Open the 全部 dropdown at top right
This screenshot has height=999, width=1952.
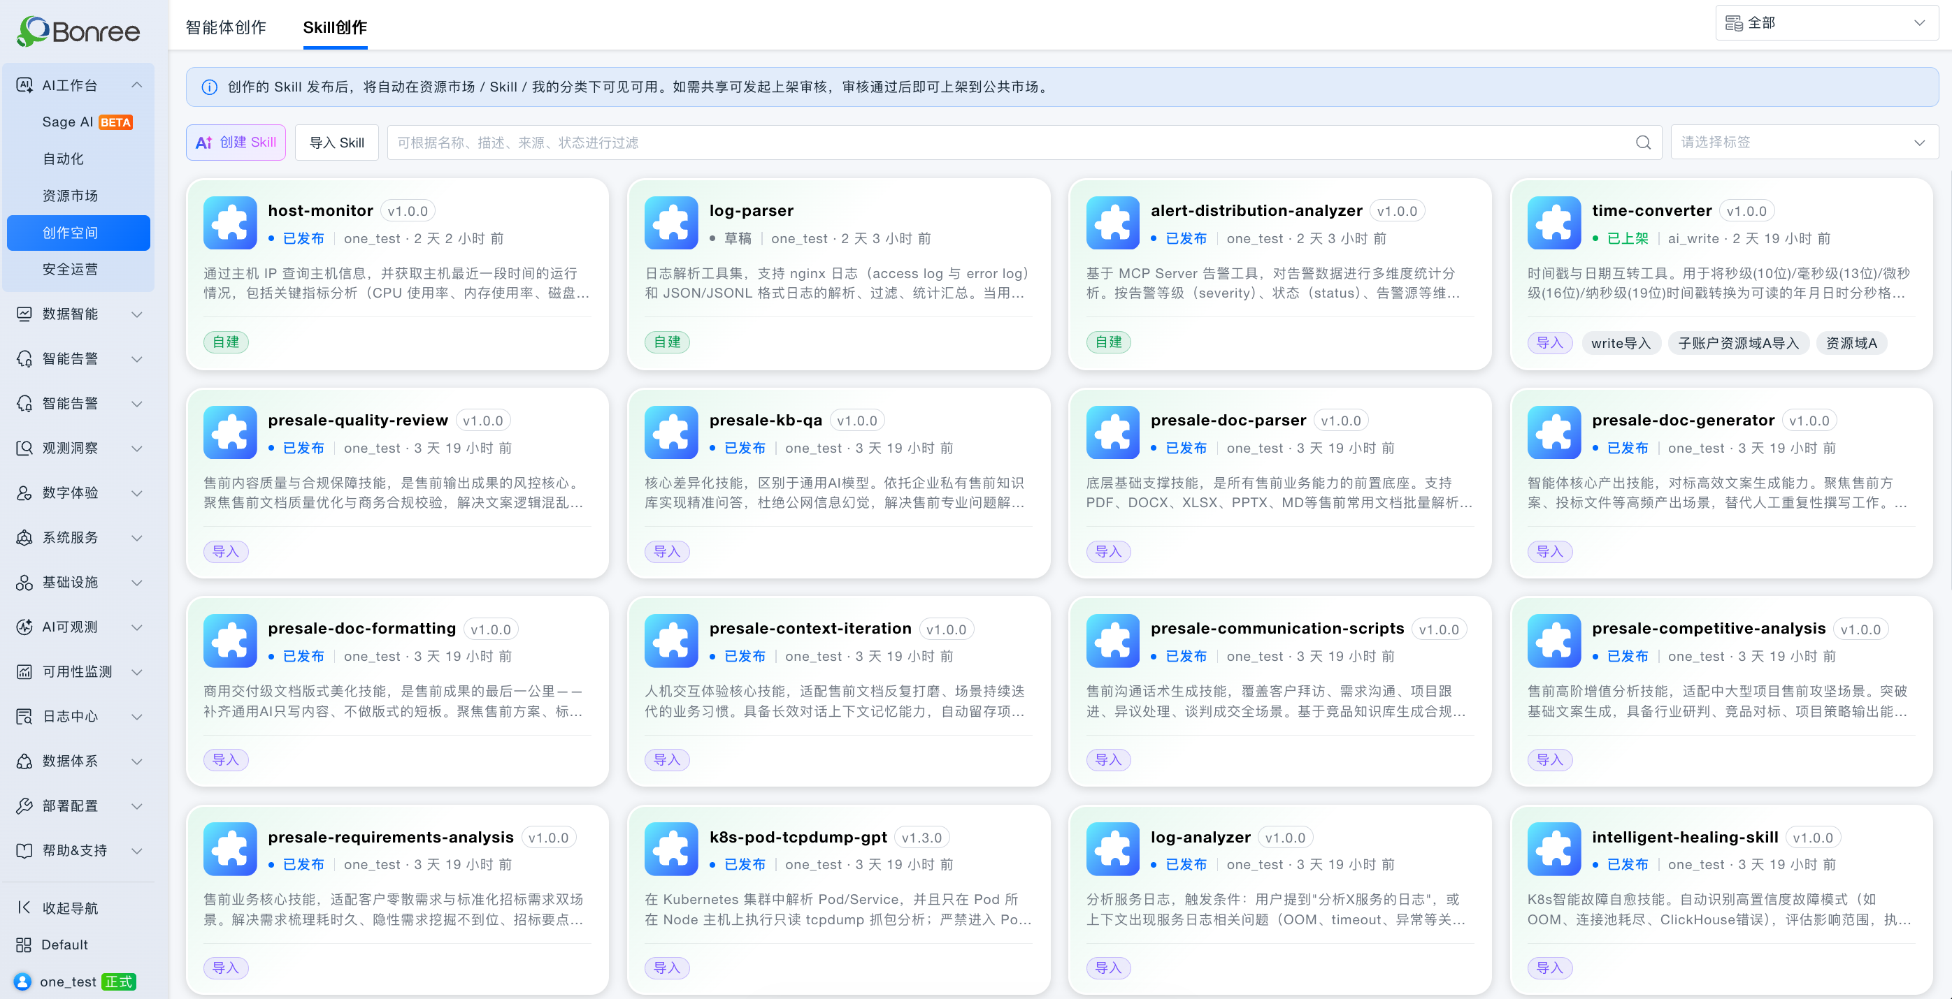coord(1826,23)
